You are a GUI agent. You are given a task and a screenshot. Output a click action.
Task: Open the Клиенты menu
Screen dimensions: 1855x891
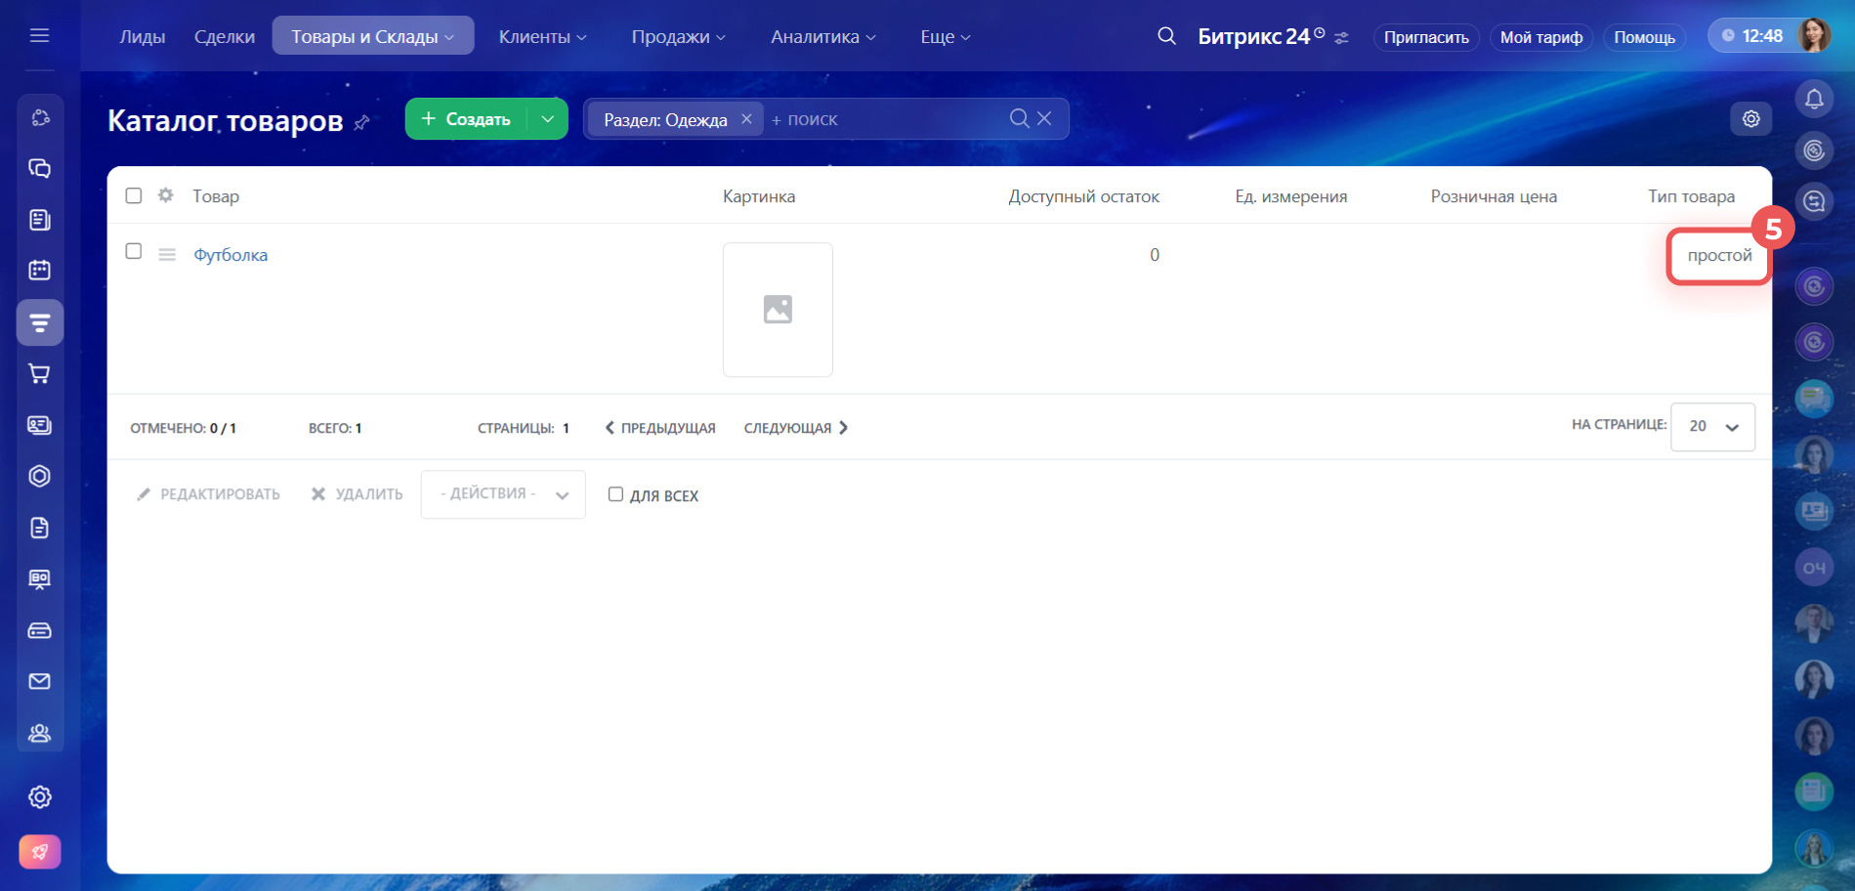coord(542,36)
